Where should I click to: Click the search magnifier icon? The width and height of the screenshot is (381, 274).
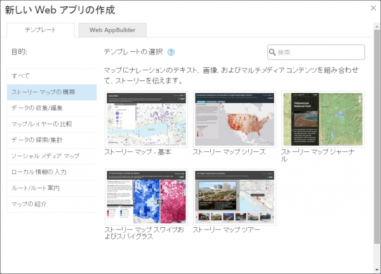[x=272, y=53]
